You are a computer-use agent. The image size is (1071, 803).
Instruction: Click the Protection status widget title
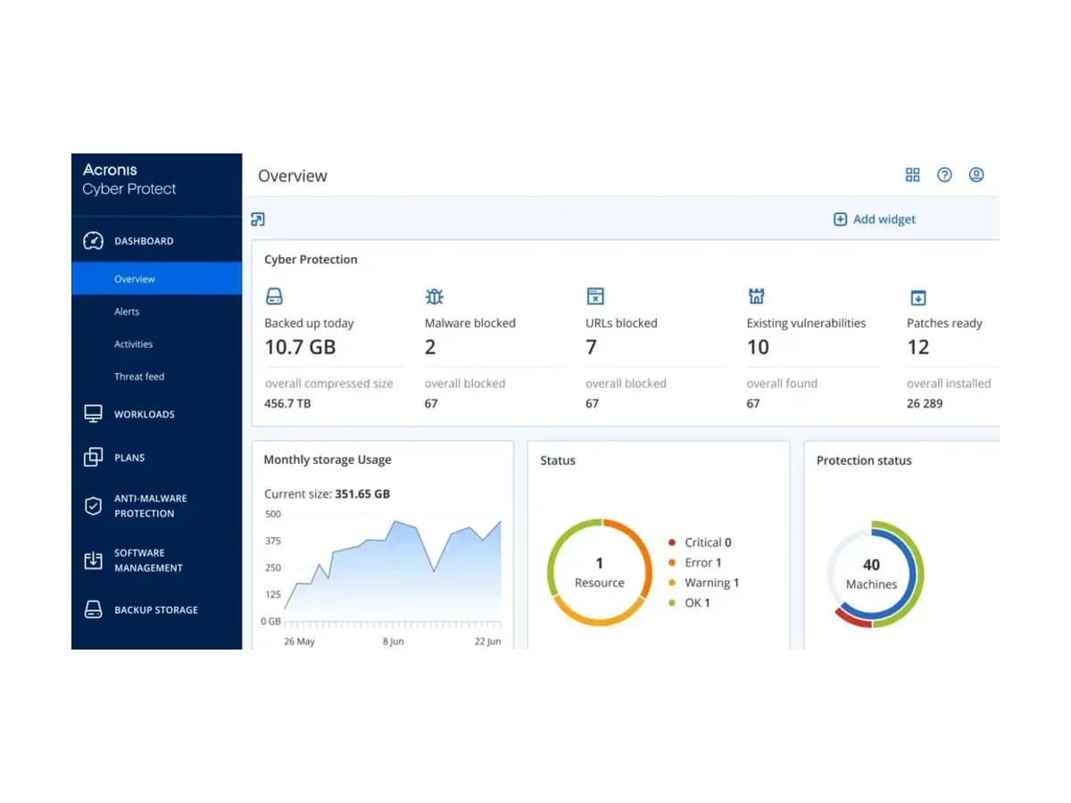point(864,460)
